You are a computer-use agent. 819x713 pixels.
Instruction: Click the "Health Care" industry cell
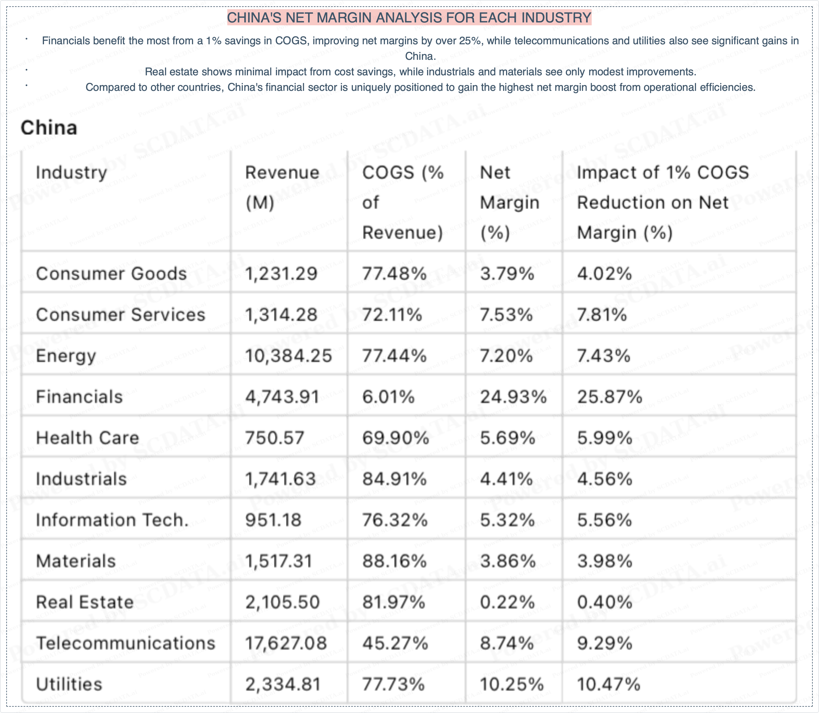tap(88, 438)
